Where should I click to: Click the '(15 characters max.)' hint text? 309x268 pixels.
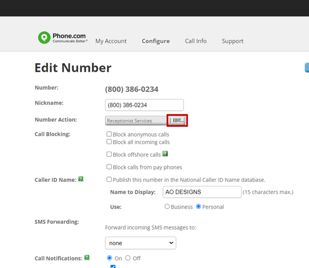tap(268, 192)
